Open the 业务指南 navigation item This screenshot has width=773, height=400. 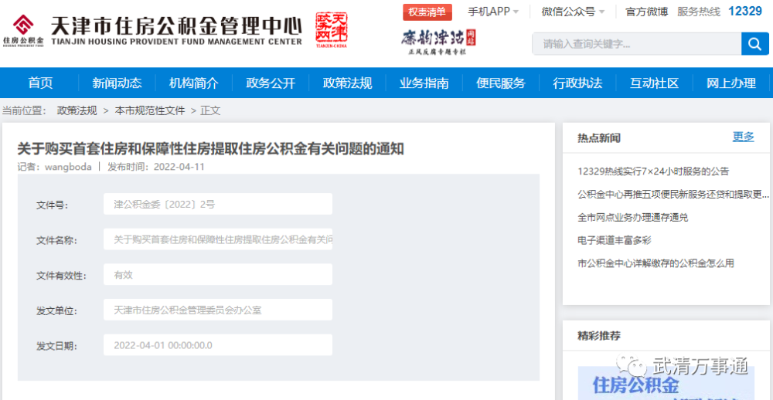(x=424, y=83)
